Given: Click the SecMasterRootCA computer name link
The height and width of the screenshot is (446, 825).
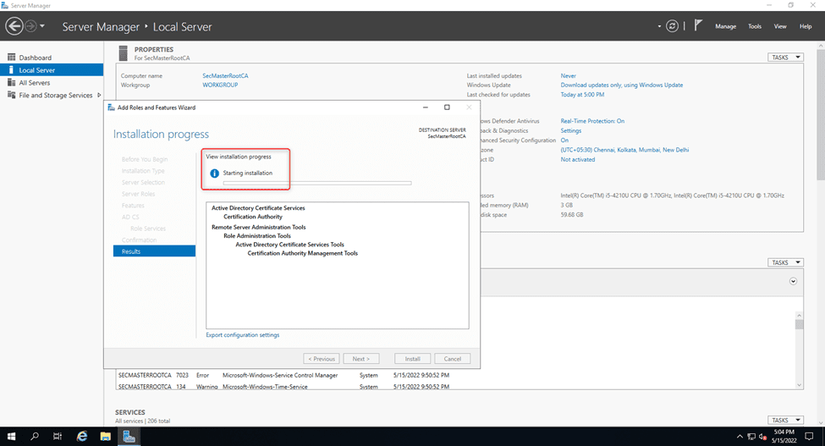Looking at the screenshot, I should 225,75.
